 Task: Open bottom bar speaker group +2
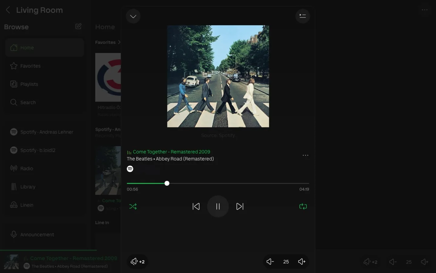coord(371,262)
